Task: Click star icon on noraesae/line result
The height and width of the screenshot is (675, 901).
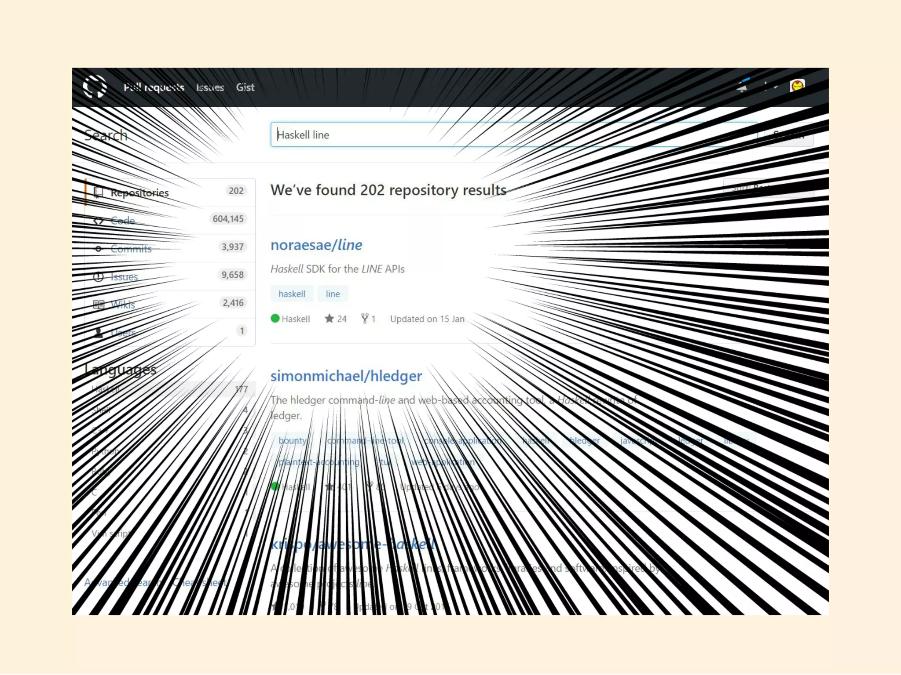Action: pyautogui.click(x=329, y=319)
